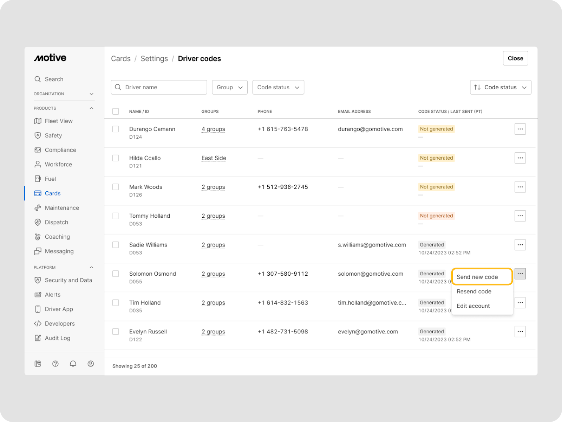Open the Audit Log page

coord(57,338)
